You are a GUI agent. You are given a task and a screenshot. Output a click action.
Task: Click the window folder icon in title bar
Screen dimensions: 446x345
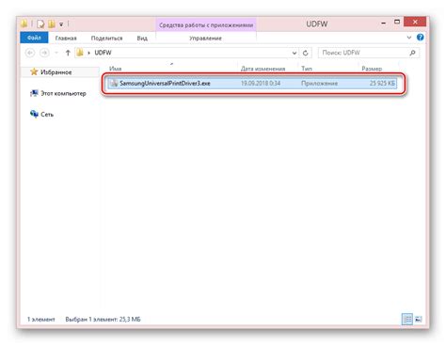click(x=24, y=24)
